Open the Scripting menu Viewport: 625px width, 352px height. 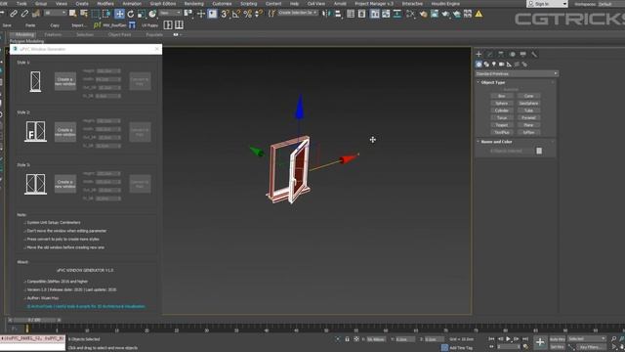pos(249,4)
